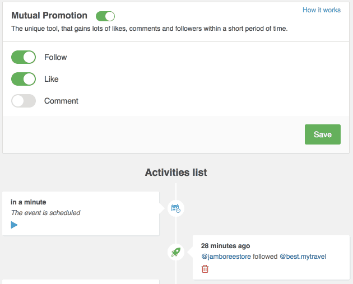Click the Like option label
The height and width of the screenshot is (284, 353).
[x=52, y=79]
